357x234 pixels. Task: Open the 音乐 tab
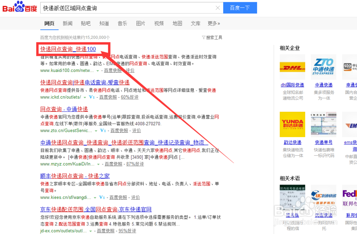(122, 24)
